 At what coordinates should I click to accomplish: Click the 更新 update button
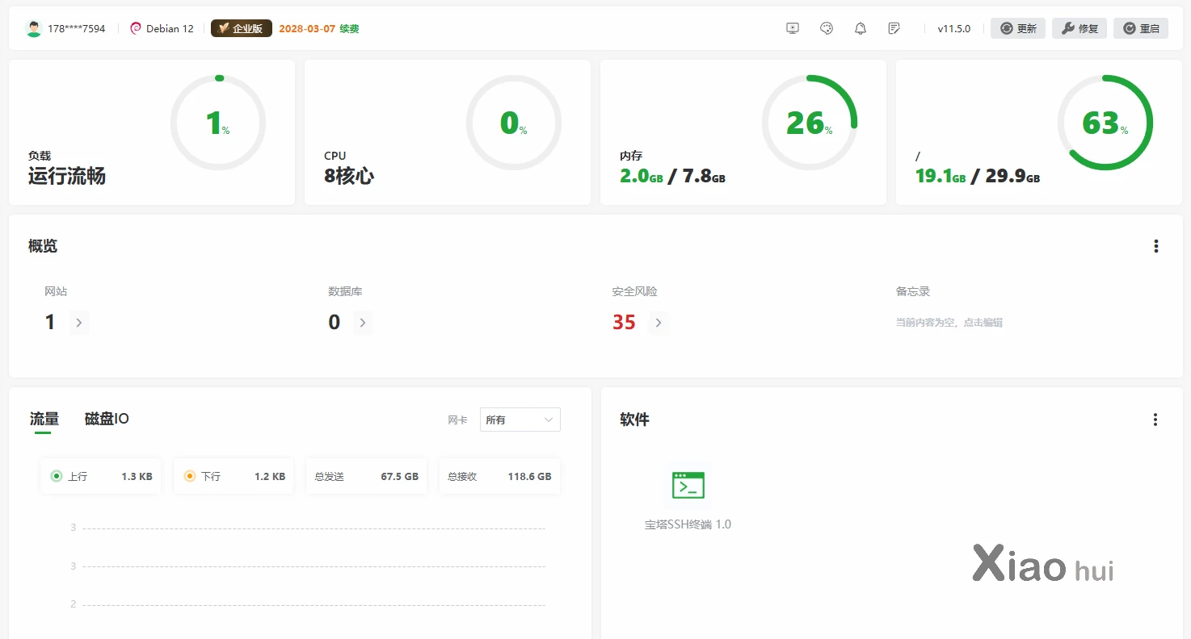pos(1018,28)
